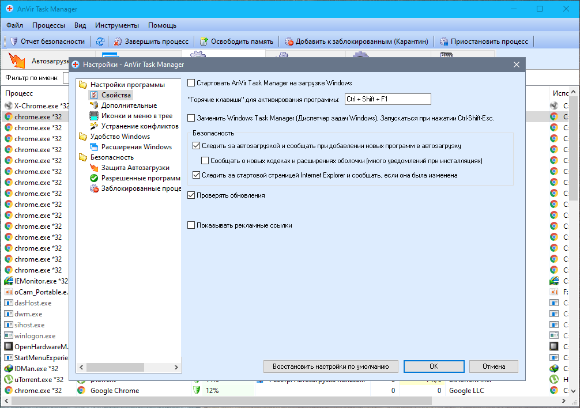Screen dimensions: 580x408
Task: Click the End Process toolbar icon
Action: tap(118, 41)
